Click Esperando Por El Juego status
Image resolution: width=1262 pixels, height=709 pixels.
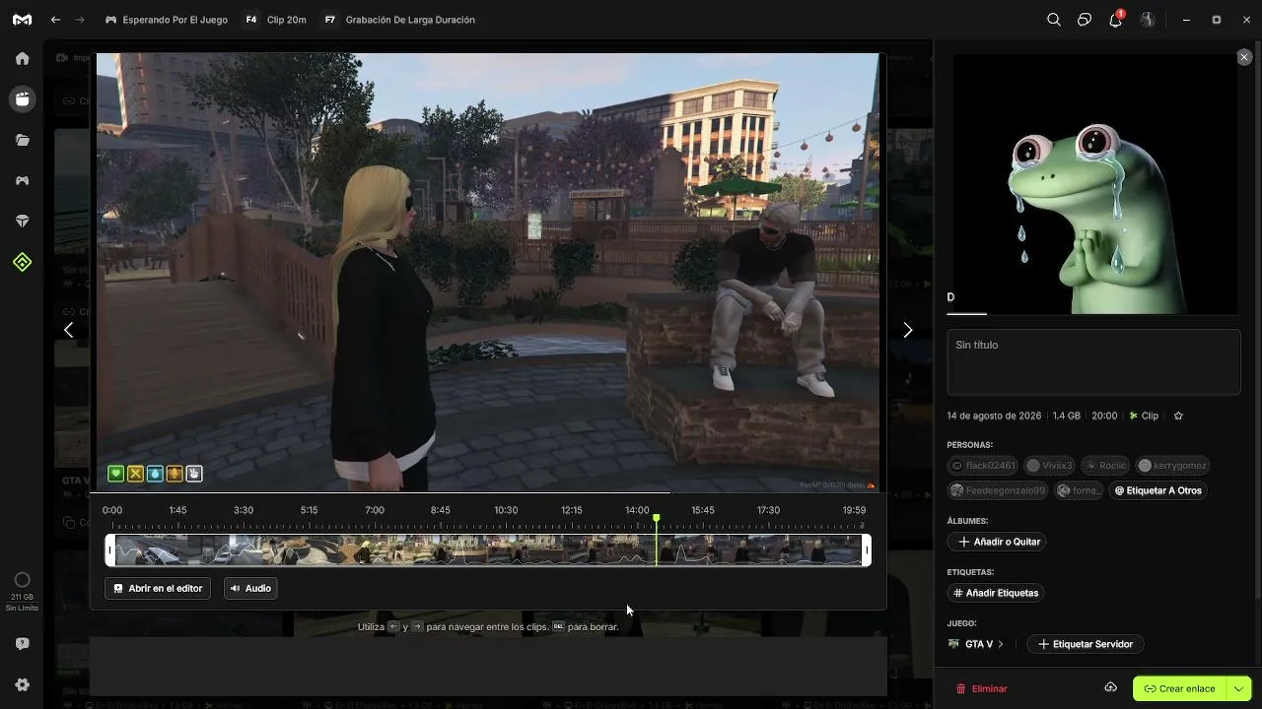[166, 20]
